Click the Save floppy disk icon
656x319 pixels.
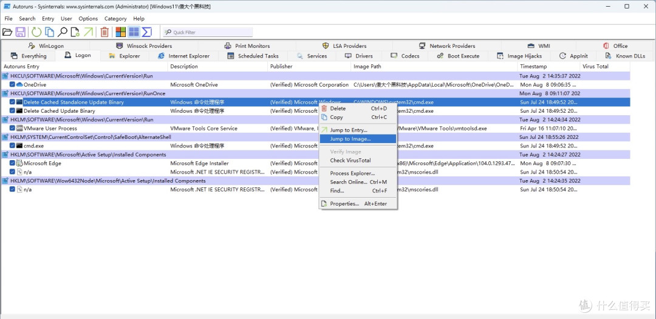(x=21, y=32)
